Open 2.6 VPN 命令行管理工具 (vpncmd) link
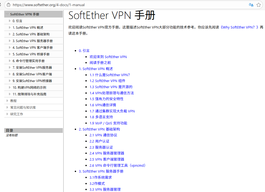This screenshot has height=192, width=265. click(x=117, y=165)
